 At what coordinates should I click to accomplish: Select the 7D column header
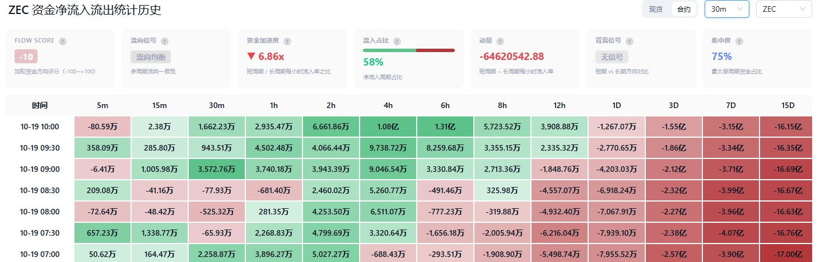coord(731,105)
